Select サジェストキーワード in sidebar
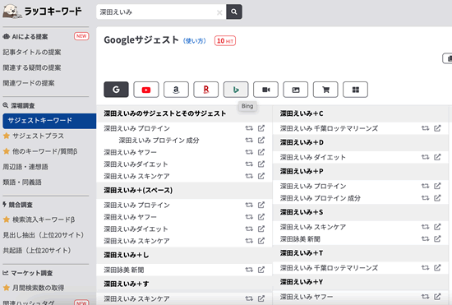Image resolution: width=452 pixels, height=305 pixels. [49, 121]
